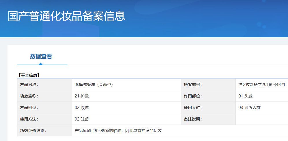The height and width of the screenshot is (141, 288).
Task: Click the 功效评价结论 conclusion text
Action: coord(118,131)
